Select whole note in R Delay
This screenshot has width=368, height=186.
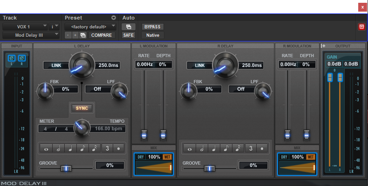(190, 148)
